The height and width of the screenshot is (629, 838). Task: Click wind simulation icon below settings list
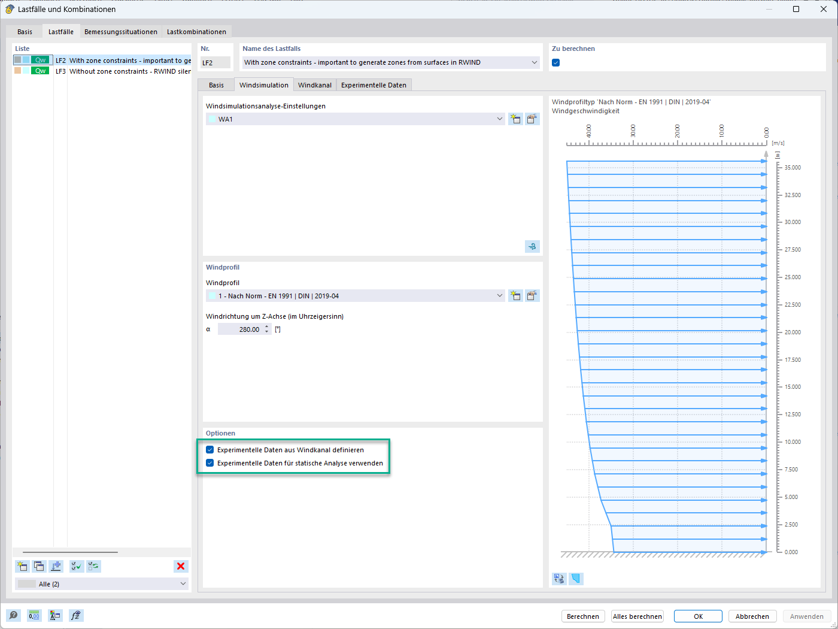tap(532, 246)
